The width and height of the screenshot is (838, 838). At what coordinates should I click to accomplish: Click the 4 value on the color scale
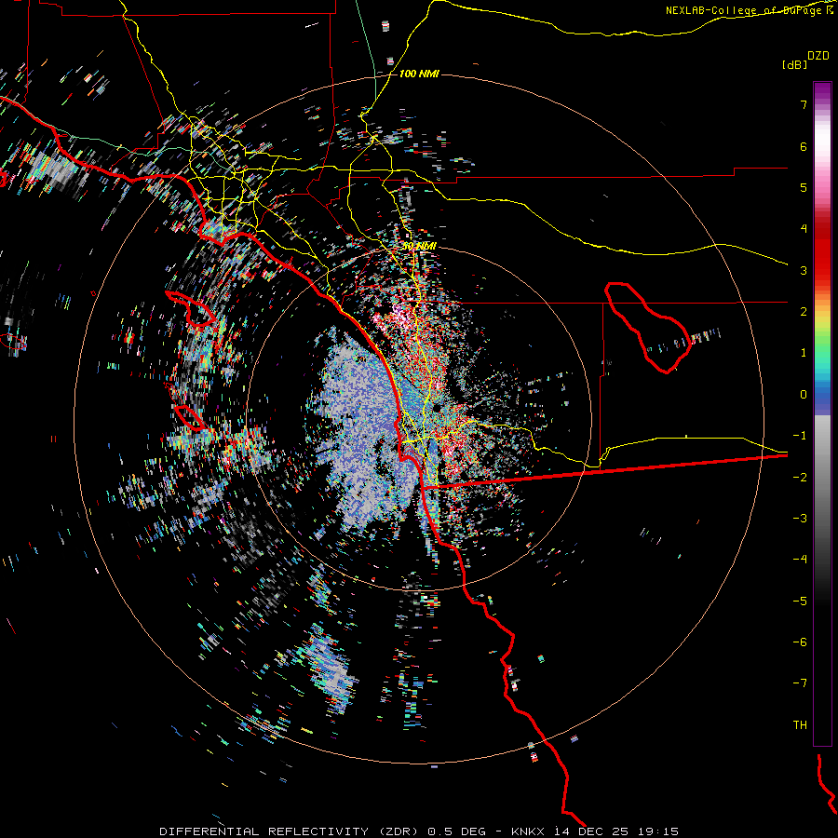[x=804, y=229]
